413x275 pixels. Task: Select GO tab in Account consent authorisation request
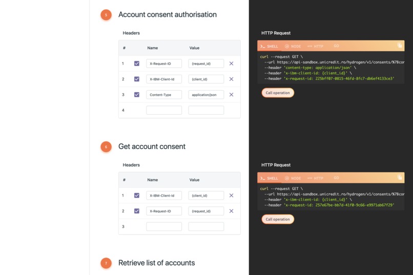[336, 46]
